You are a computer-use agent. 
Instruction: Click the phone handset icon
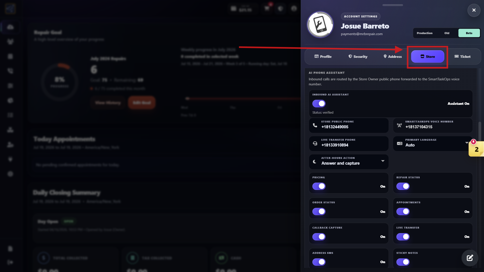[315, 125]
